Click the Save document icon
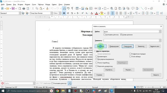 pyautogui.click(x=13, y=9)
